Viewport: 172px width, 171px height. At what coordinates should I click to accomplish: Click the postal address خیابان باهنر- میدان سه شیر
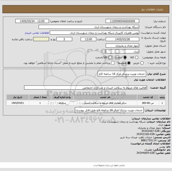pyautogui.click(x=136, y=137)
